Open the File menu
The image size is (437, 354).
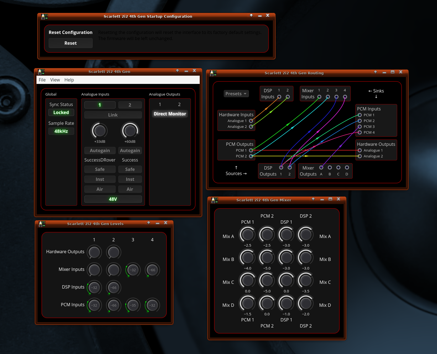tap(42, 80)
